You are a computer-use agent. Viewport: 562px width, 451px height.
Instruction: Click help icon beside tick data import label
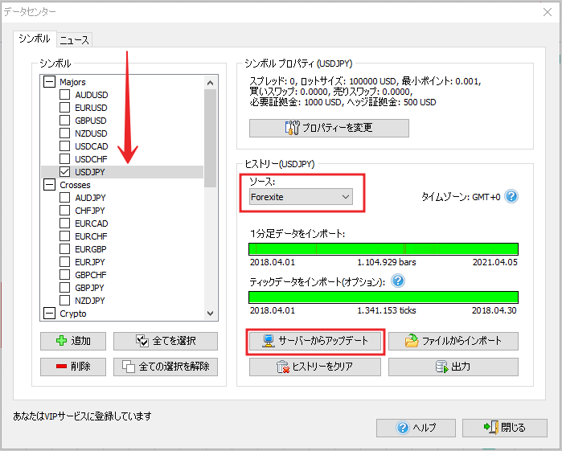397,281
